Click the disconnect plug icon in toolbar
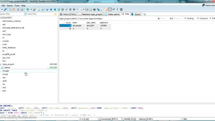The width and height of the screenshot is (215, 121). tap(5, 9)
